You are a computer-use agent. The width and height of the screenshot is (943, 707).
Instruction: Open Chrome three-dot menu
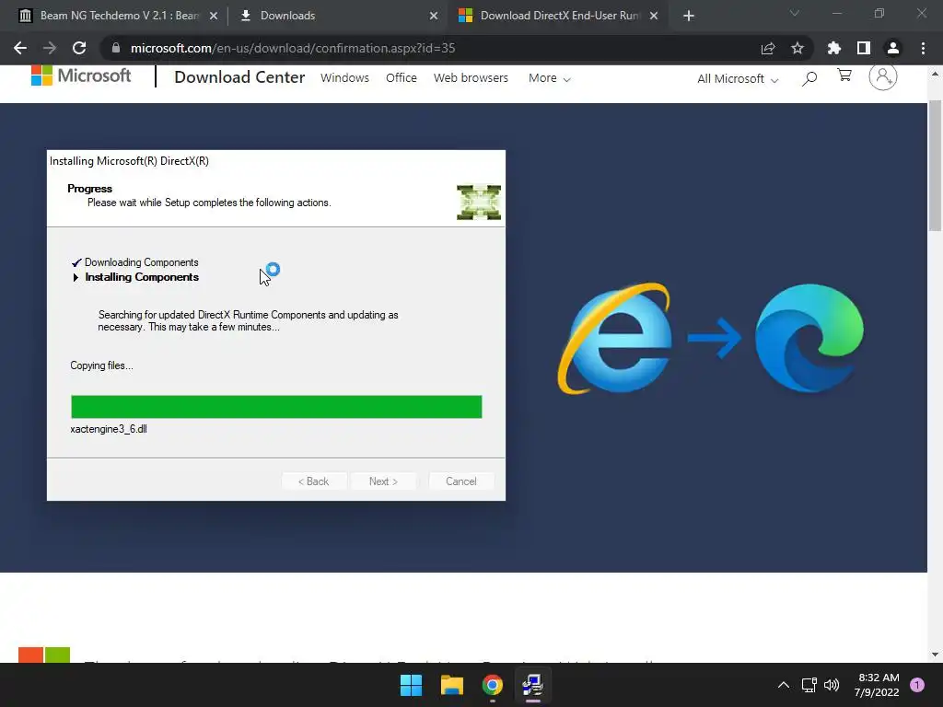point(923,48)
